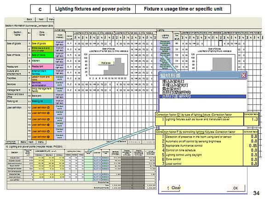Image resolution: width=276 pixels, height=207 pixels.
Task: Open the top Menu button beside Next
Action: 51,19
